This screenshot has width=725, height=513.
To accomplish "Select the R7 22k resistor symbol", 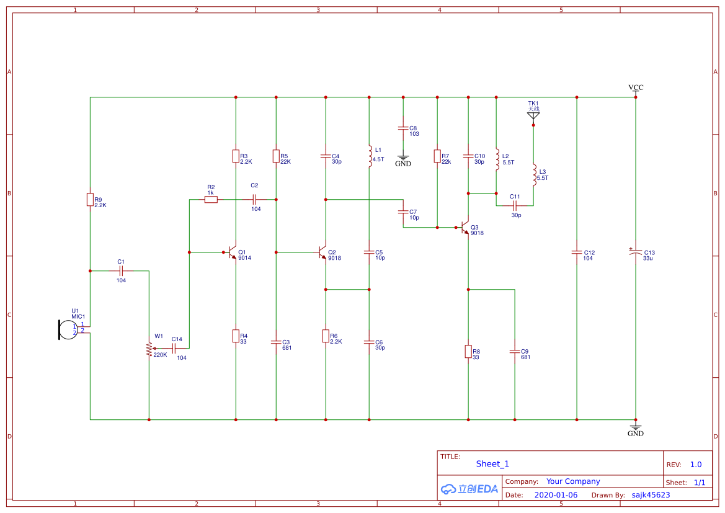I will [437, 156].
